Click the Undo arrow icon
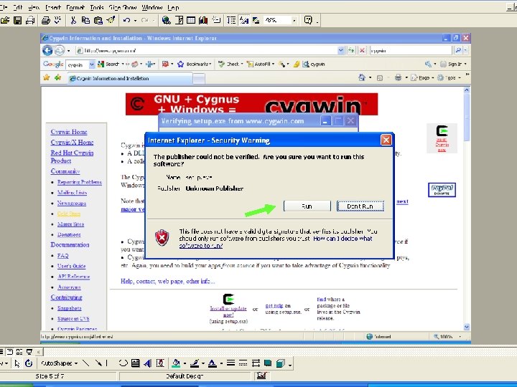Viewport: 517px width, 387px height. click(126, 20)
